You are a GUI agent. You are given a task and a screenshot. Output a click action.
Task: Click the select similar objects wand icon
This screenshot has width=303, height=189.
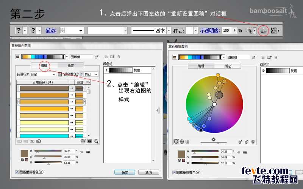click(250, 31)
